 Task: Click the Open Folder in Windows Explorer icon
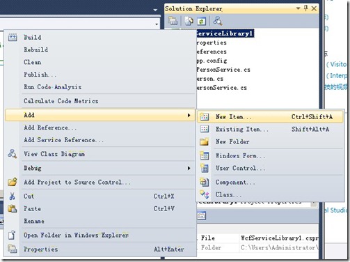point(12,235)
